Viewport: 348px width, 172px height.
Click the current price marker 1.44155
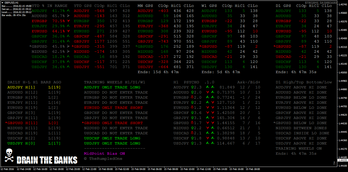click(x=342, y=160)
